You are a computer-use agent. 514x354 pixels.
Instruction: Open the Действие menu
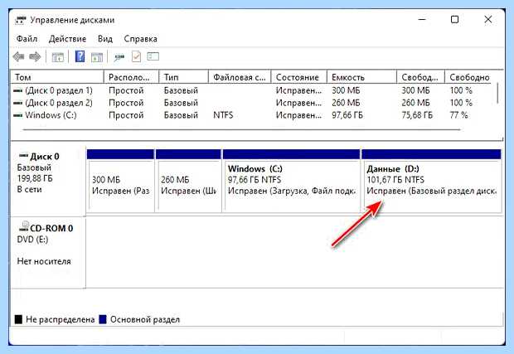point(67,39)
